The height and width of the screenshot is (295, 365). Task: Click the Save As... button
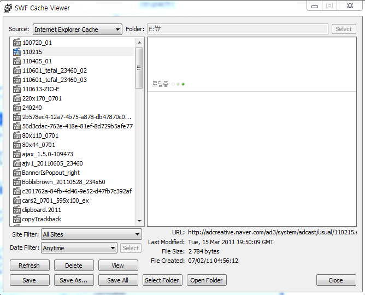[74, 280]
